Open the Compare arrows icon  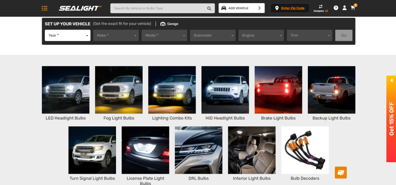pos(321,7)
